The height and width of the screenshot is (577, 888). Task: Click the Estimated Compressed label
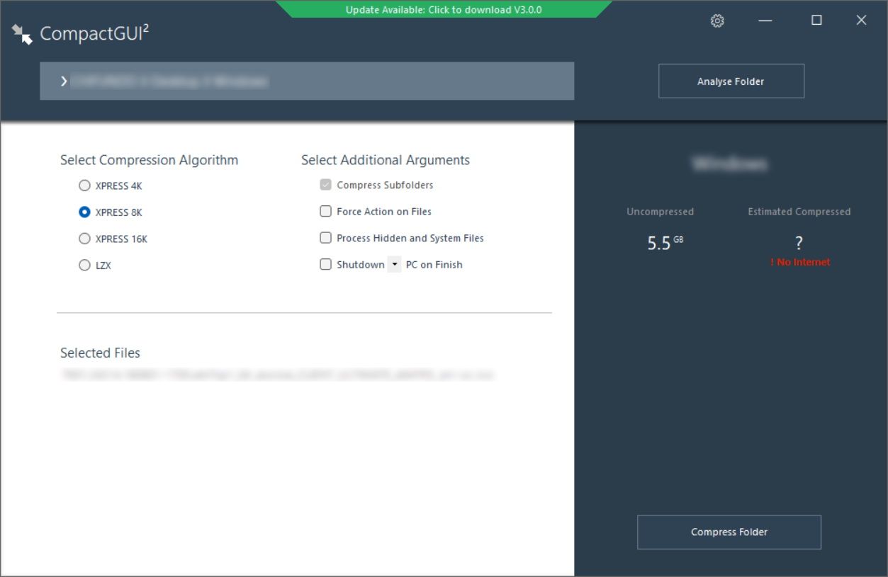pyautogui.click(x=799, y=212)
